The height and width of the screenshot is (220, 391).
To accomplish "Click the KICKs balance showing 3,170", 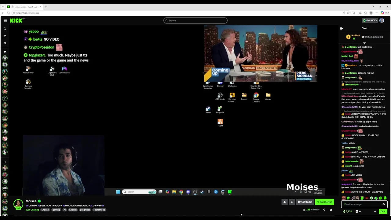I will 347,211.
